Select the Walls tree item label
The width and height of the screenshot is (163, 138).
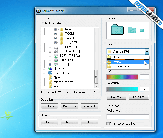tap(57, 86)
